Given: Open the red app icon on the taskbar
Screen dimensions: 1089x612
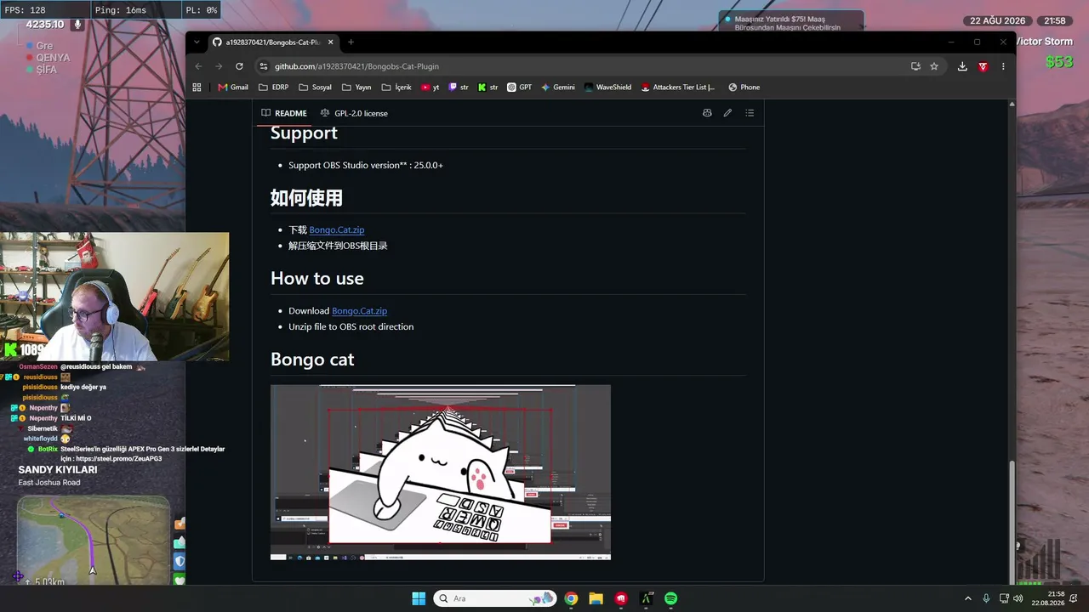Looking at the screenshot, I should pyautogui.click(x=621, y=598).
